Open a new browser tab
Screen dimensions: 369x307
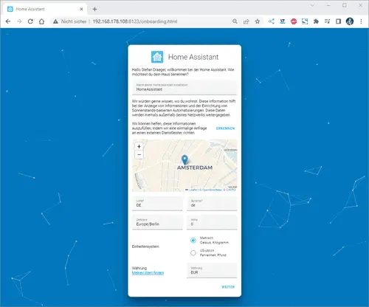coord(94,9)
